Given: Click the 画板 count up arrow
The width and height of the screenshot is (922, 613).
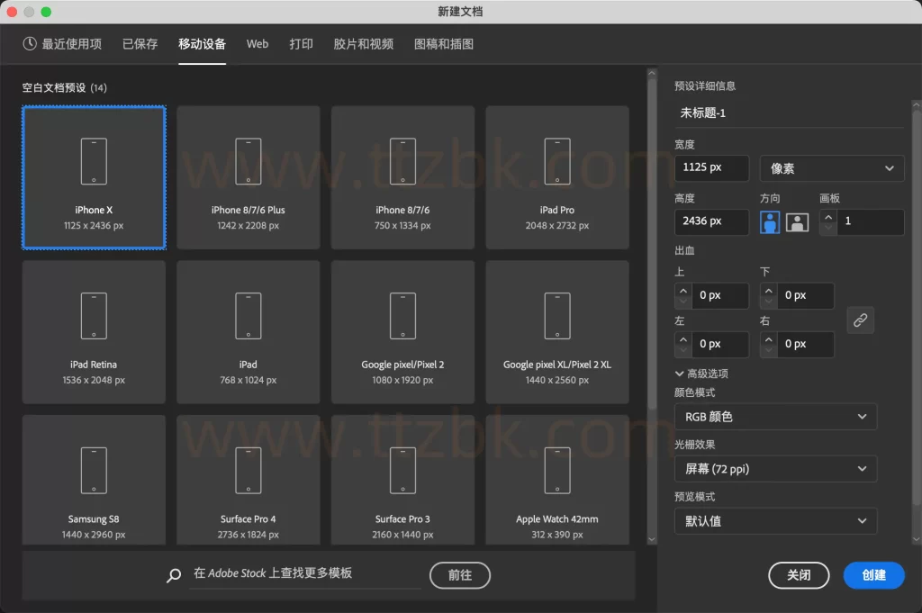Looking at the screenshot, I should coord(828,217).
